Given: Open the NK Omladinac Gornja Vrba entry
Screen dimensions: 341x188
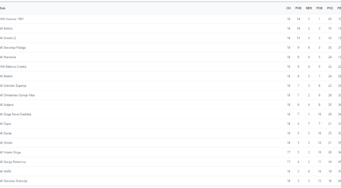Looking at the screenshot, I should 17,95.
